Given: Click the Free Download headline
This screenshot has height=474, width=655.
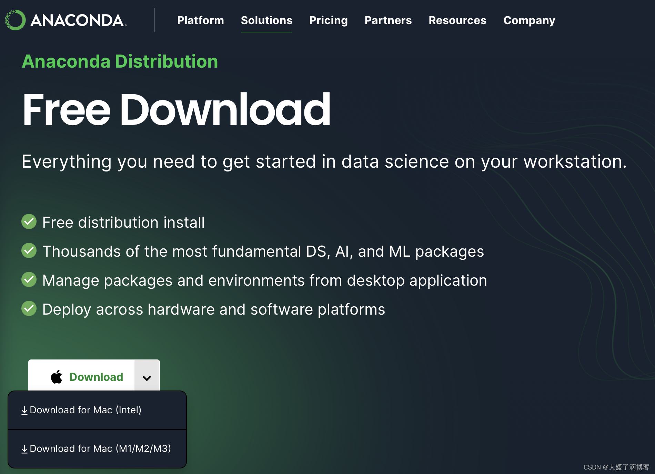Looking at the screenshot, I should pyautogui.click(x=177, y=109).
